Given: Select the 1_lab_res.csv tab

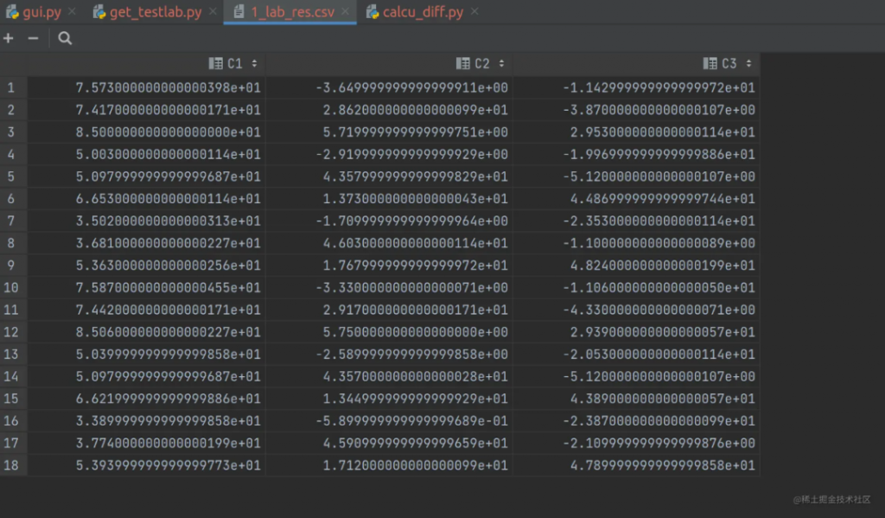Looking at the screenshot, I should point(290,12).
